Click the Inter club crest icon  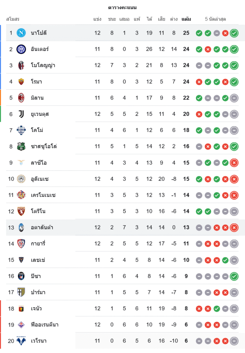click(x=21, y=49)
